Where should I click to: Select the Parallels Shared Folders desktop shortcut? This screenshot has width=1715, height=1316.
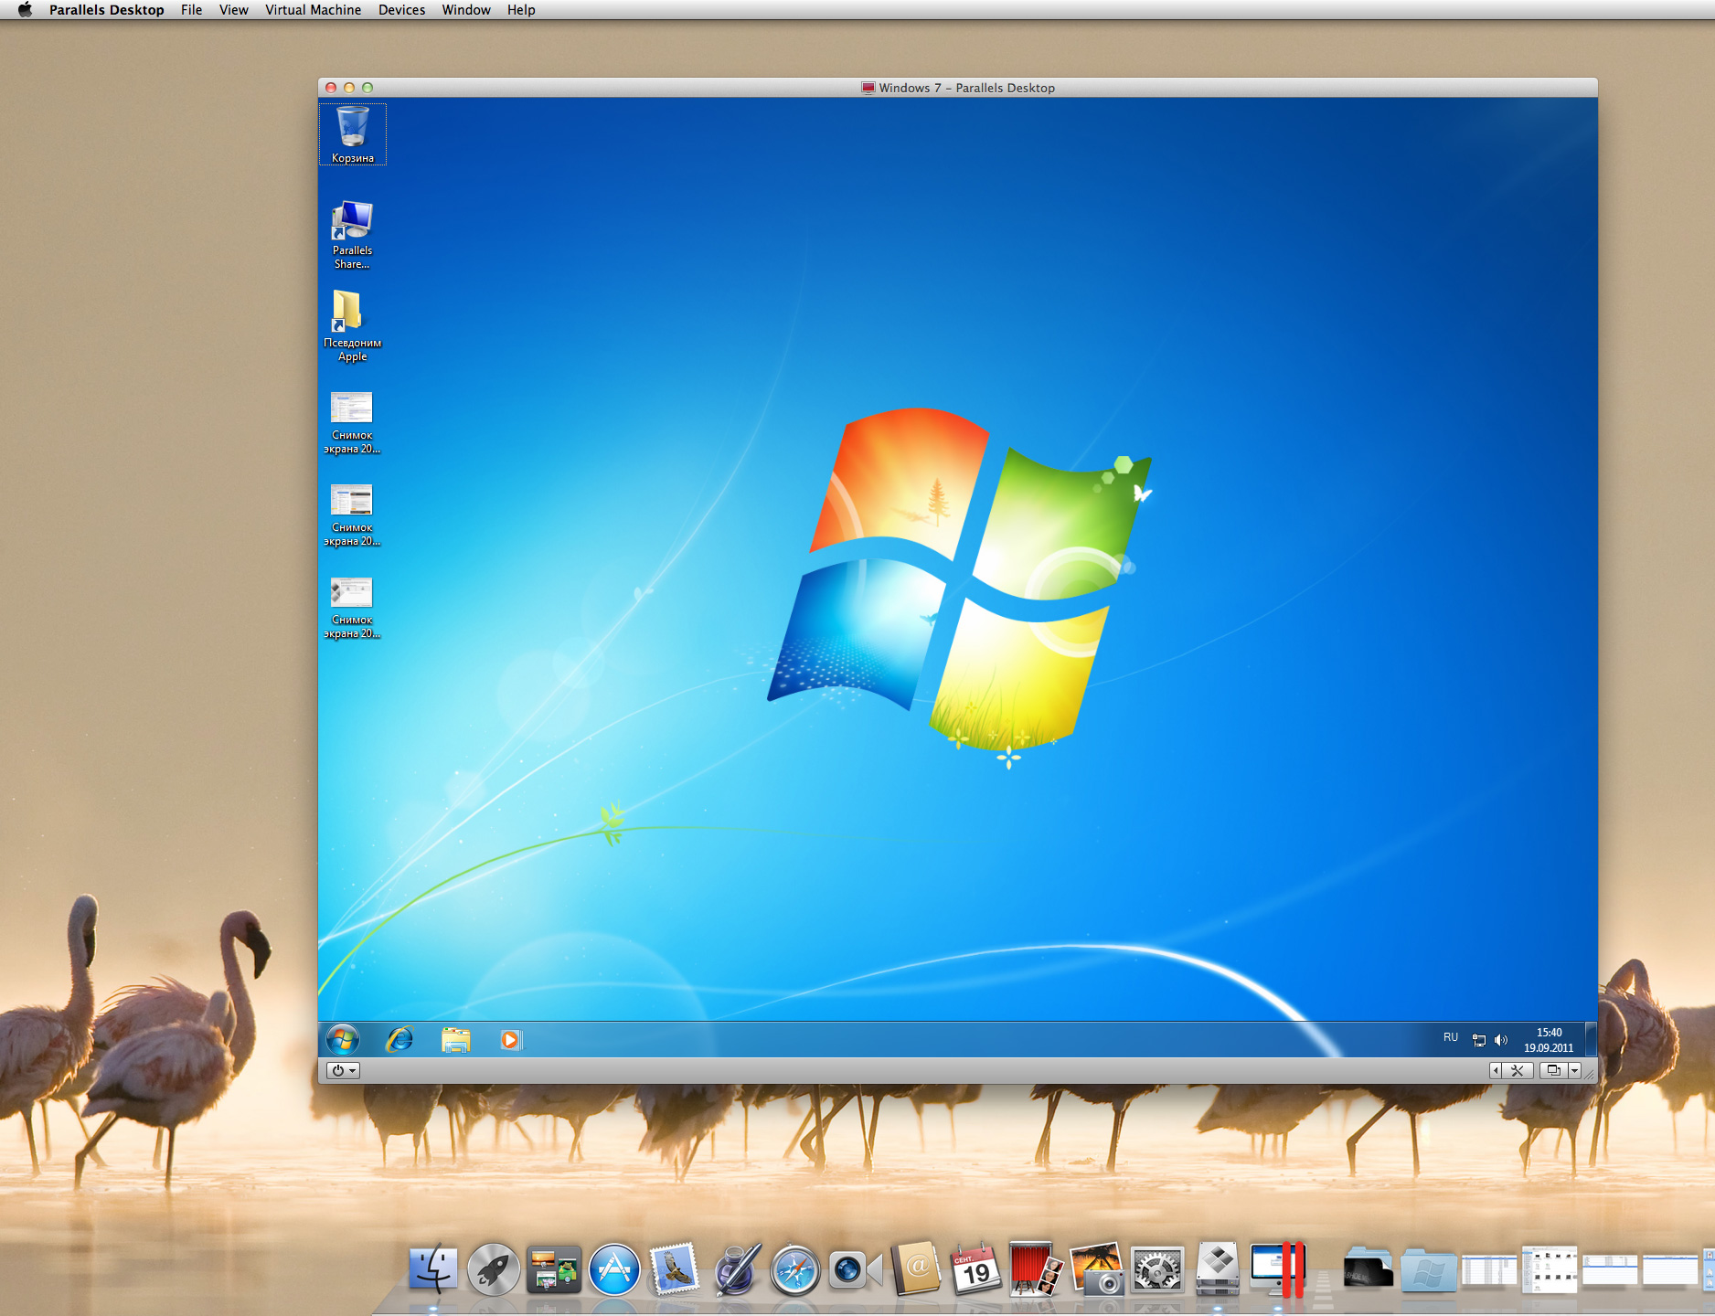point(352,234)
